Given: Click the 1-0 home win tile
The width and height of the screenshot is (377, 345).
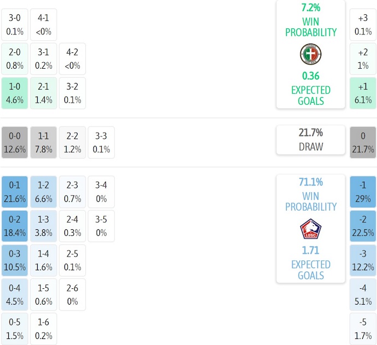Looking at the screenshot, I should pyautogui.click(x=15, y=93).
